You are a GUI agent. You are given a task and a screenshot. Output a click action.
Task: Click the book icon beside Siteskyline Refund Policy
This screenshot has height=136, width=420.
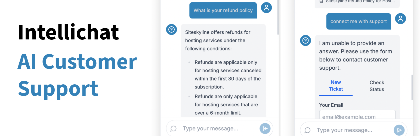click(x=321, y=1)
